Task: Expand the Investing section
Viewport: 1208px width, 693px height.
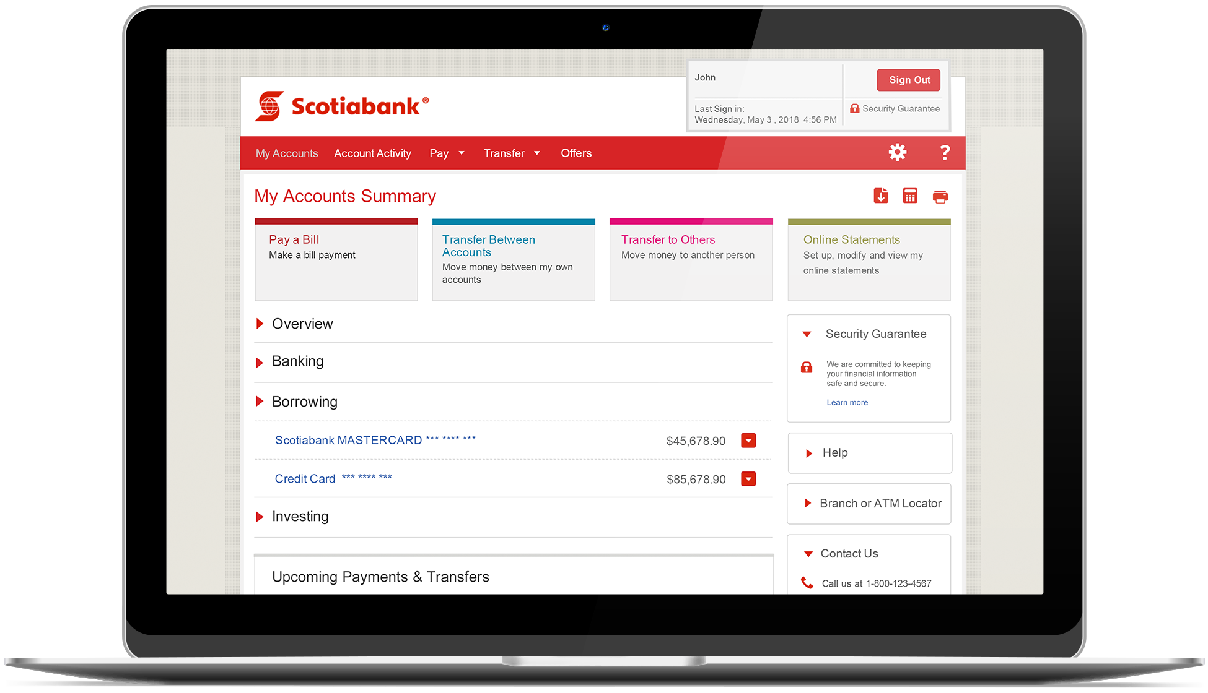Action: click(262, 515)
